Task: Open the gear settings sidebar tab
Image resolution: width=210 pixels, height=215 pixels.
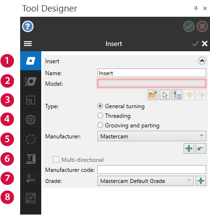Action: tap(31, 120)
